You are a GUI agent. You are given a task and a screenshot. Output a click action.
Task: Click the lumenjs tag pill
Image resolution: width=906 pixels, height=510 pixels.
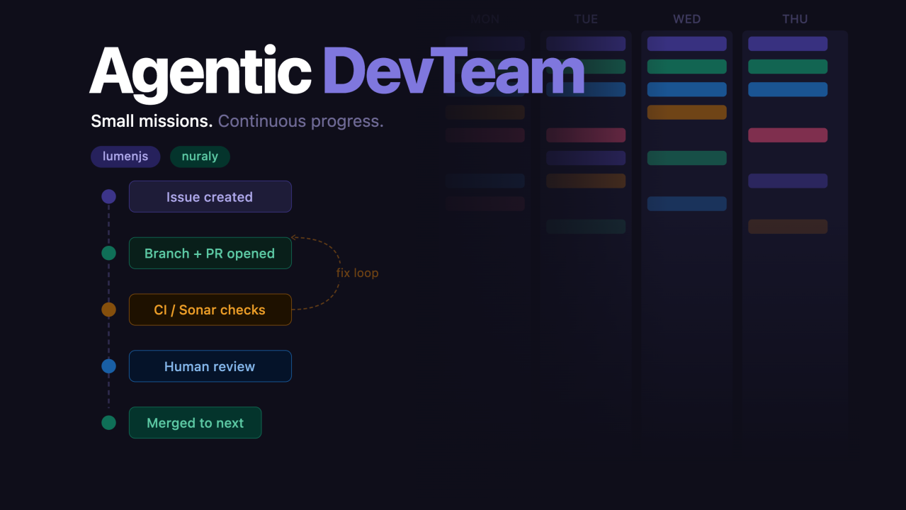(x=125, y=157)
